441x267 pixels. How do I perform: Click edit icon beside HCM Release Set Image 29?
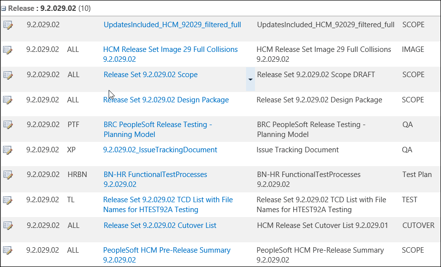[8, 50]
